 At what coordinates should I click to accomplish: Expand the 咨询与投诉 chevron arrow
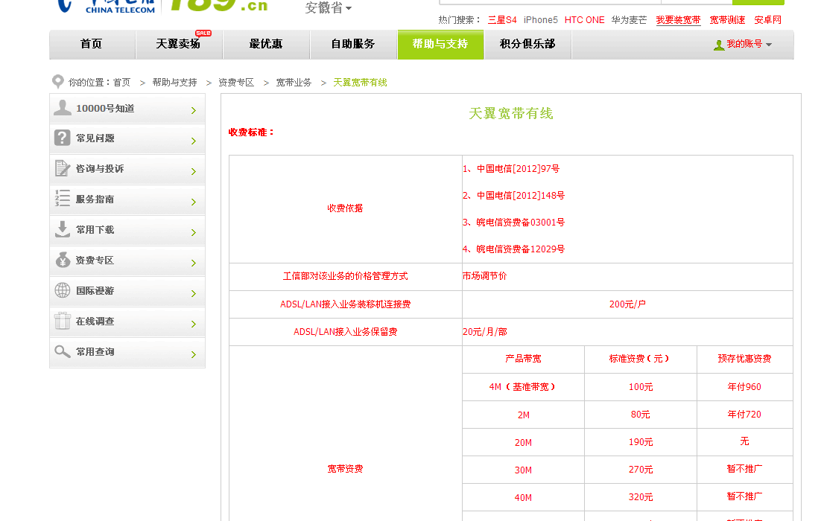coord(194,171)
